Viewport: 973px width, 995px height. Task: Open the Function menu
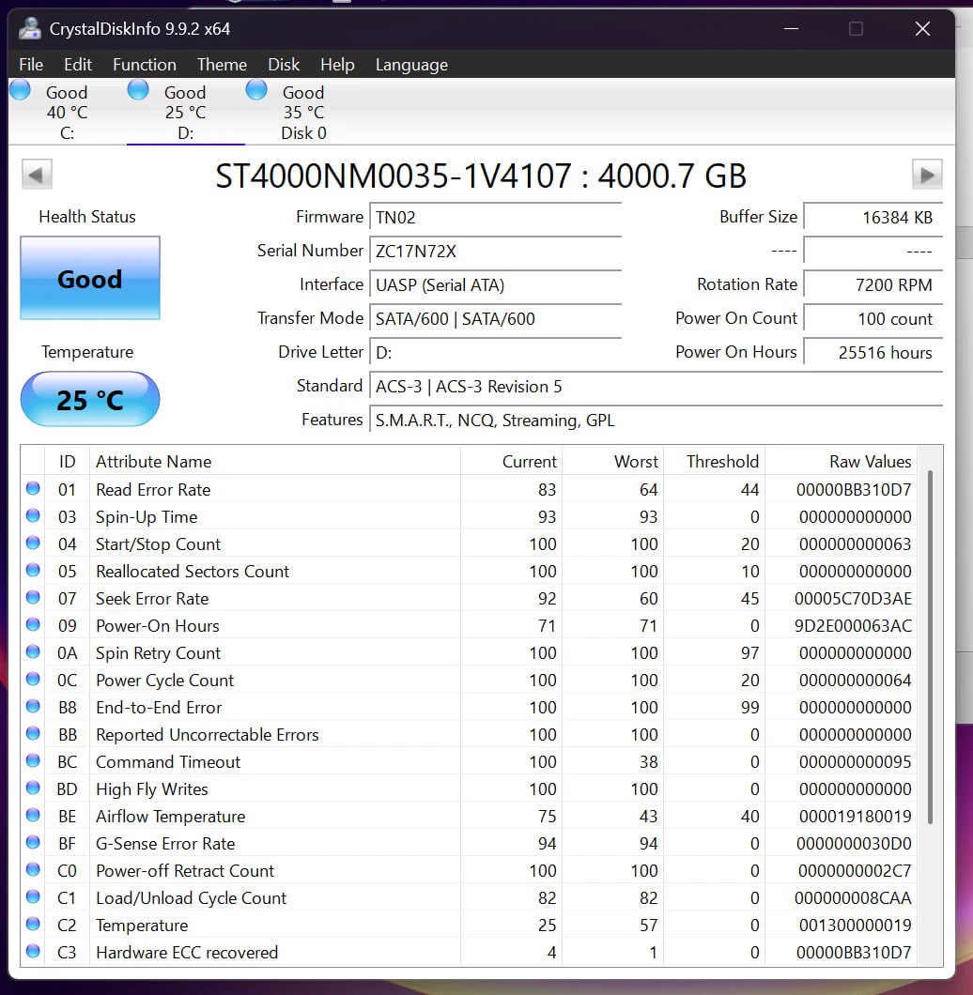pyautogui.click(x=145, y=65)
